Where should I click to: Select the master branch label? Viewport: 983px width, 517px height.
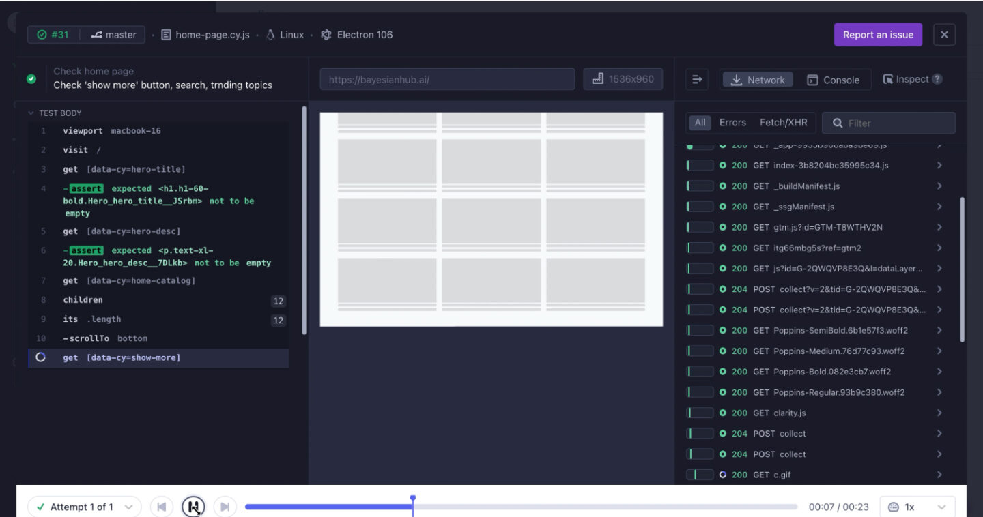pyautogui.click(x=113, y=35)
